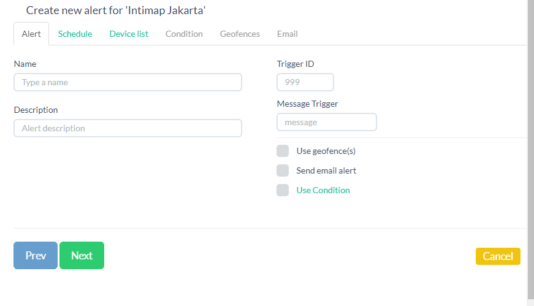This screenshot has height=306, width=534.
Task: Focus the Message Trigger input
Action: coord(327,122)
